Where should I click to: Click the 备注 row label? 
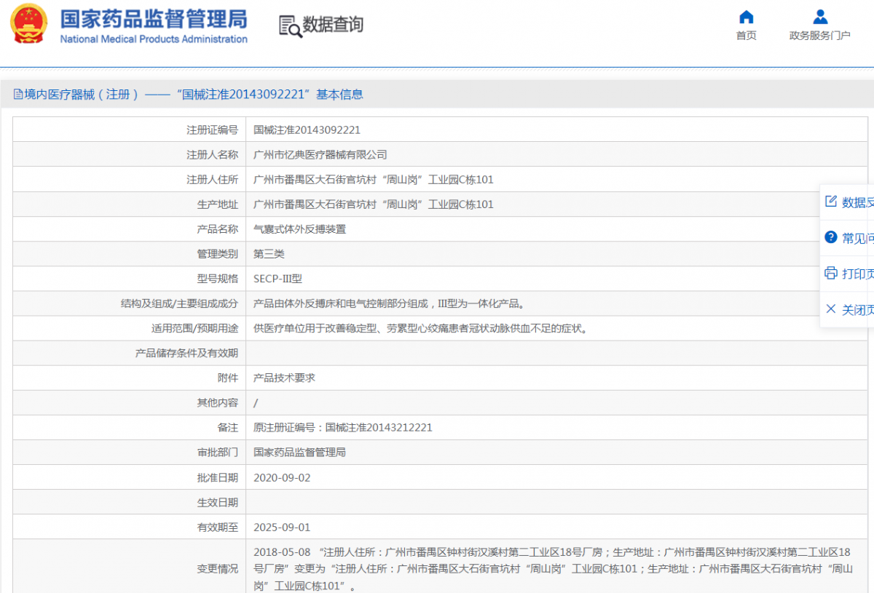(227, 427)
